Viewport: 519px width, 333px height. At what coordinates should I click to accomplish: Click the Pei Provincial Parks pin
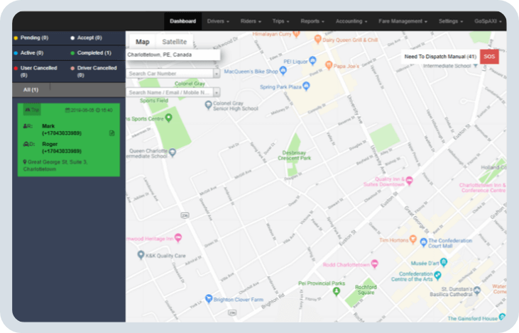tap(337, 291)
